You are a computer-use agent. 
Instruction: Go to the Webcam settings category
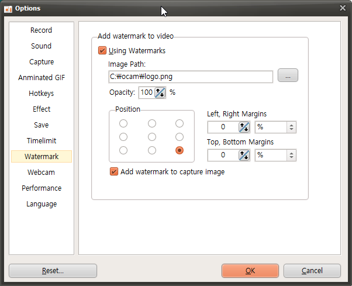click(42, 173)
